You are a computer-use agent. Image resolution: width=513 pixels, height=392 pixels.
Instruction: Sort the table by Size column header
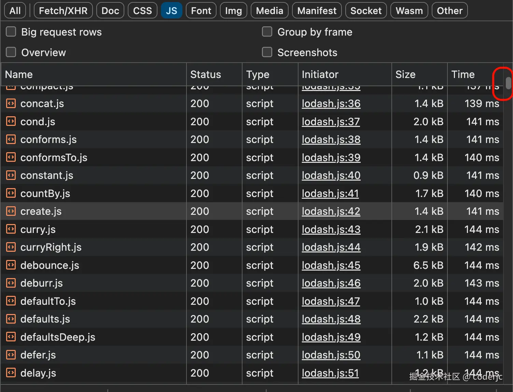click(405, 74)
